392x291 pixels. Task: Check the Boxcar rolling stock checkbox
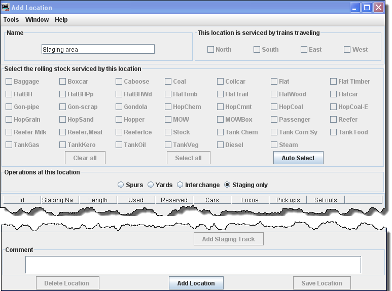(x=63, y=82)
